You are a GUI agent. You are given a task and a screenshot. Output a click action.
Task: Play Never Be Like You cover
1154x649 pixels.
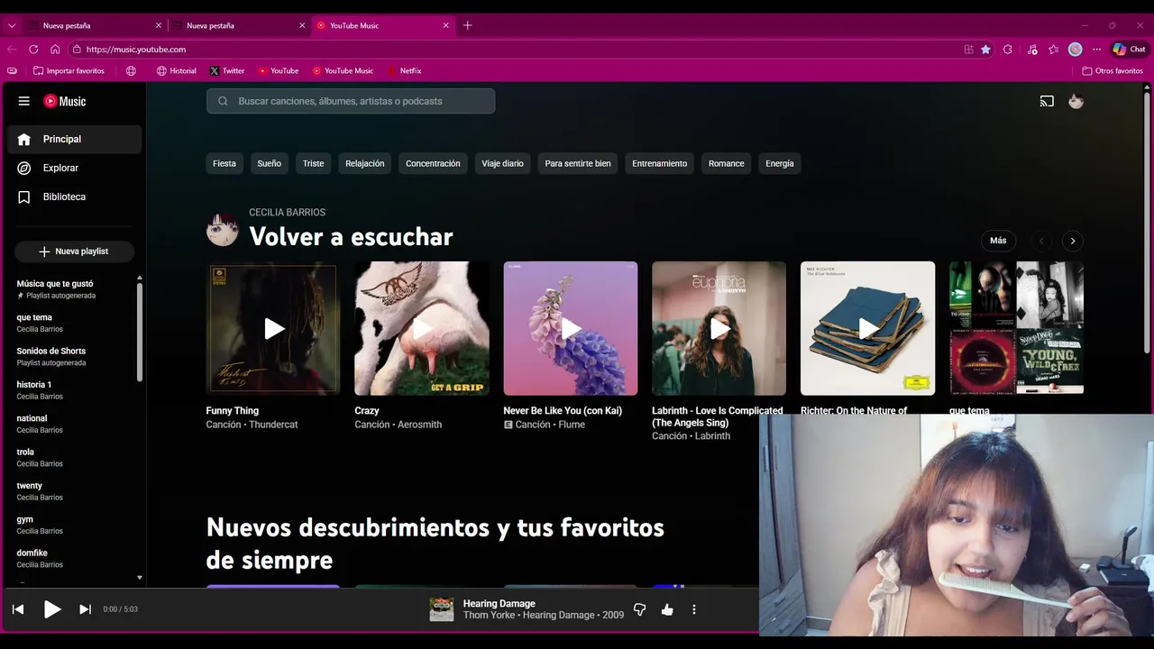pyautogui.click(x=571, y=328)
